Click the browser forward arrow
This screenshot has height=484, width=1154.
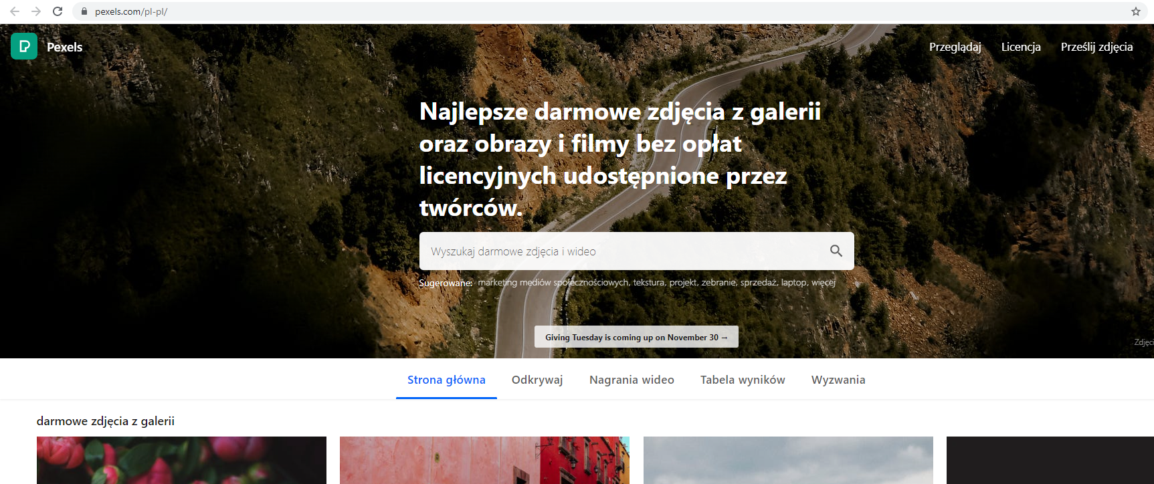[36, 11]
